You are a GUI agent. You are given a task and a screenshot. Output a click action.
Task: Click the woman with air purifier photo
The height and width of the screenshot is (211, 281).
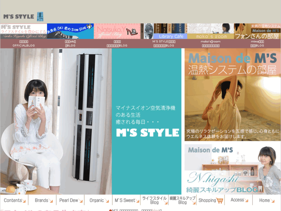(x=56, y=122)
